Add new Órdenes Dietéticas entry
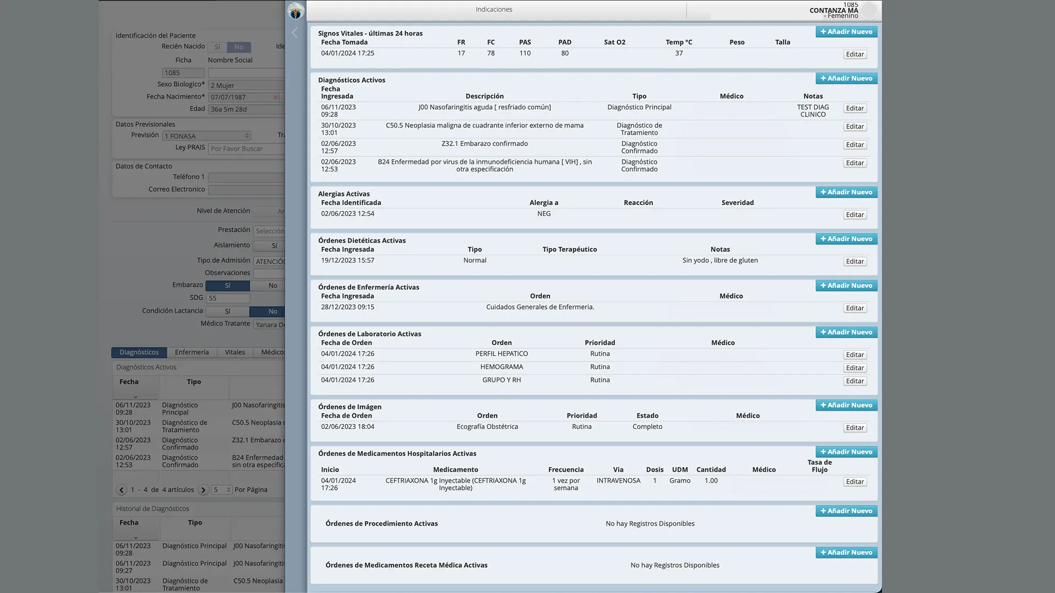This screenshot has width=1055, height=593. [846, 239]
